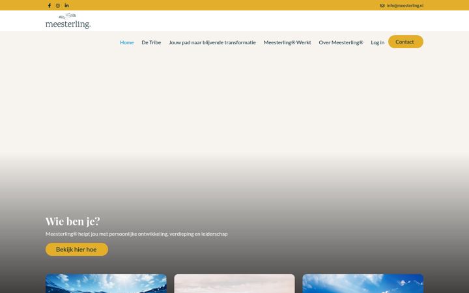Click the Bekijk hier hoe button
Image resolution: width=469 pixels, height=293 pixels.
[x=77, y=249]
